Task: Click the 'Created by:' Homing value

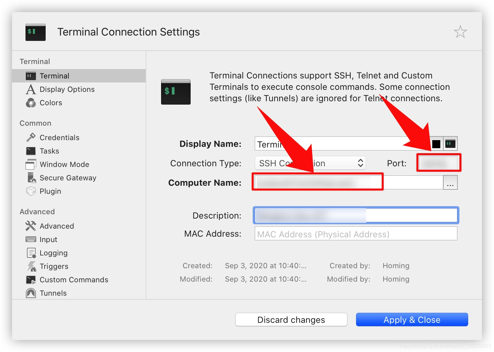Action: (x=396, y=266)
